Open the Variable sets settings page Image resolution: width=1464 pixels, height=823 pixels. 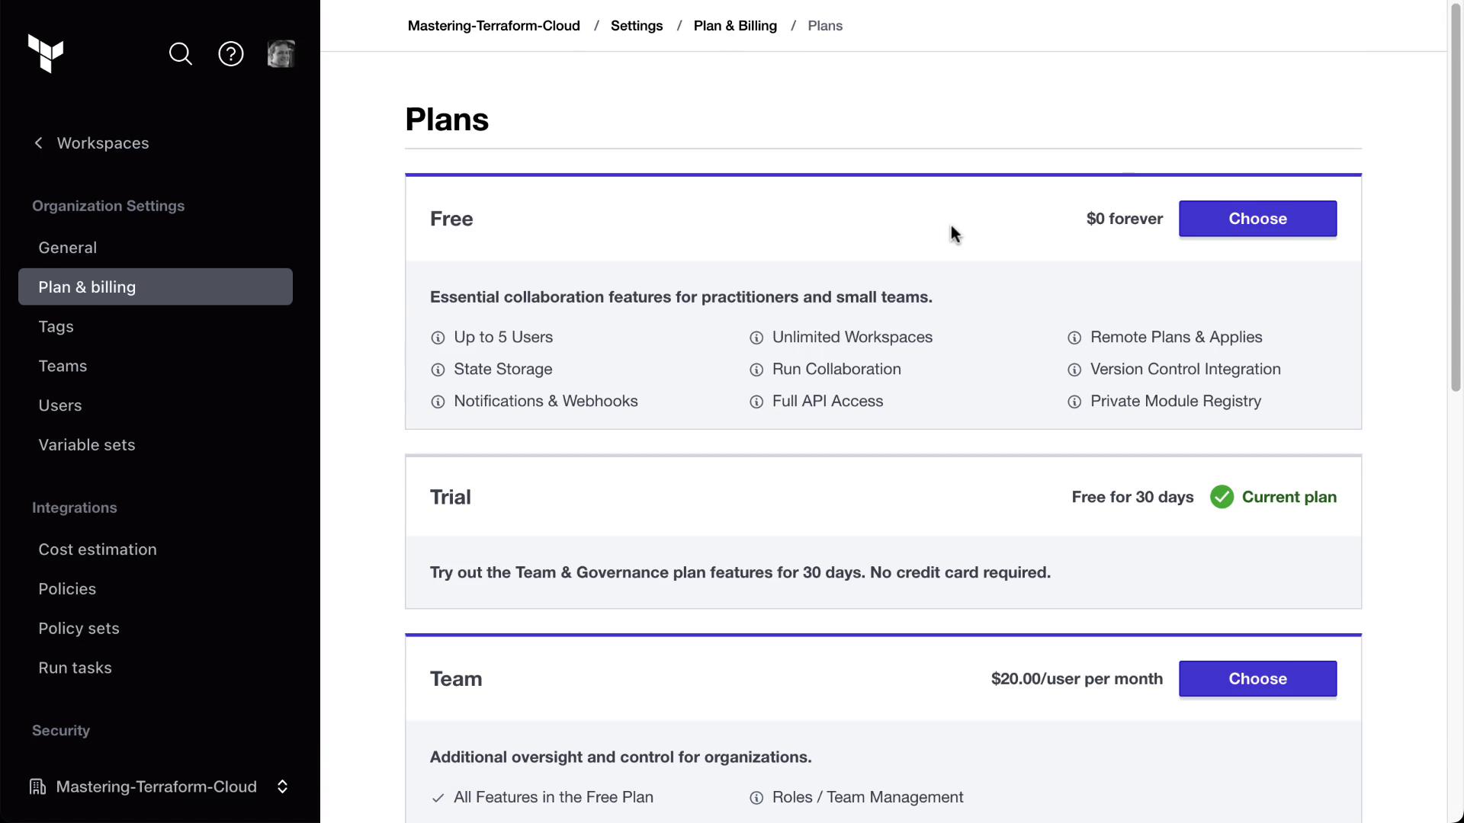coord(87,445)
